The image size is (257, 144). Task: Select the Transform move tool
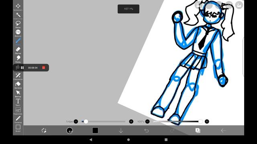[x=18, y=6]
